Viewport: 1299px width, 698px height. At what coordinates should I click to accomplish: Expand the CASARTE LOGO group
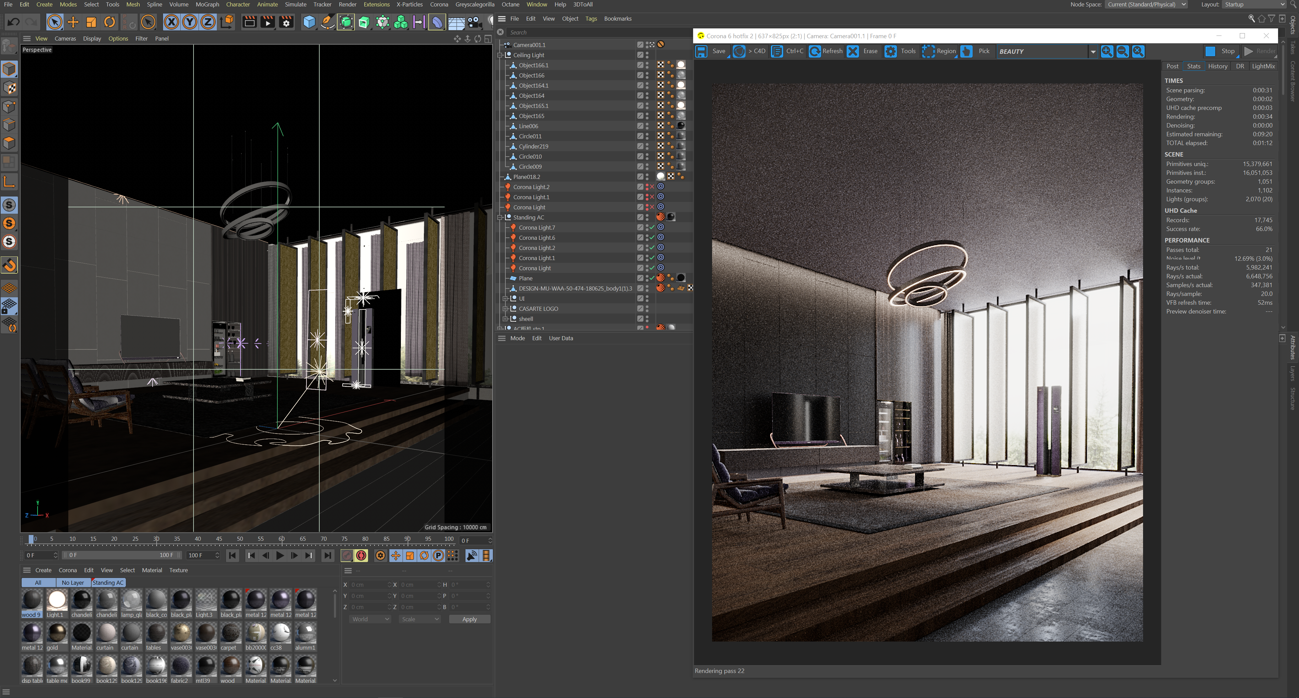[505, 308]
